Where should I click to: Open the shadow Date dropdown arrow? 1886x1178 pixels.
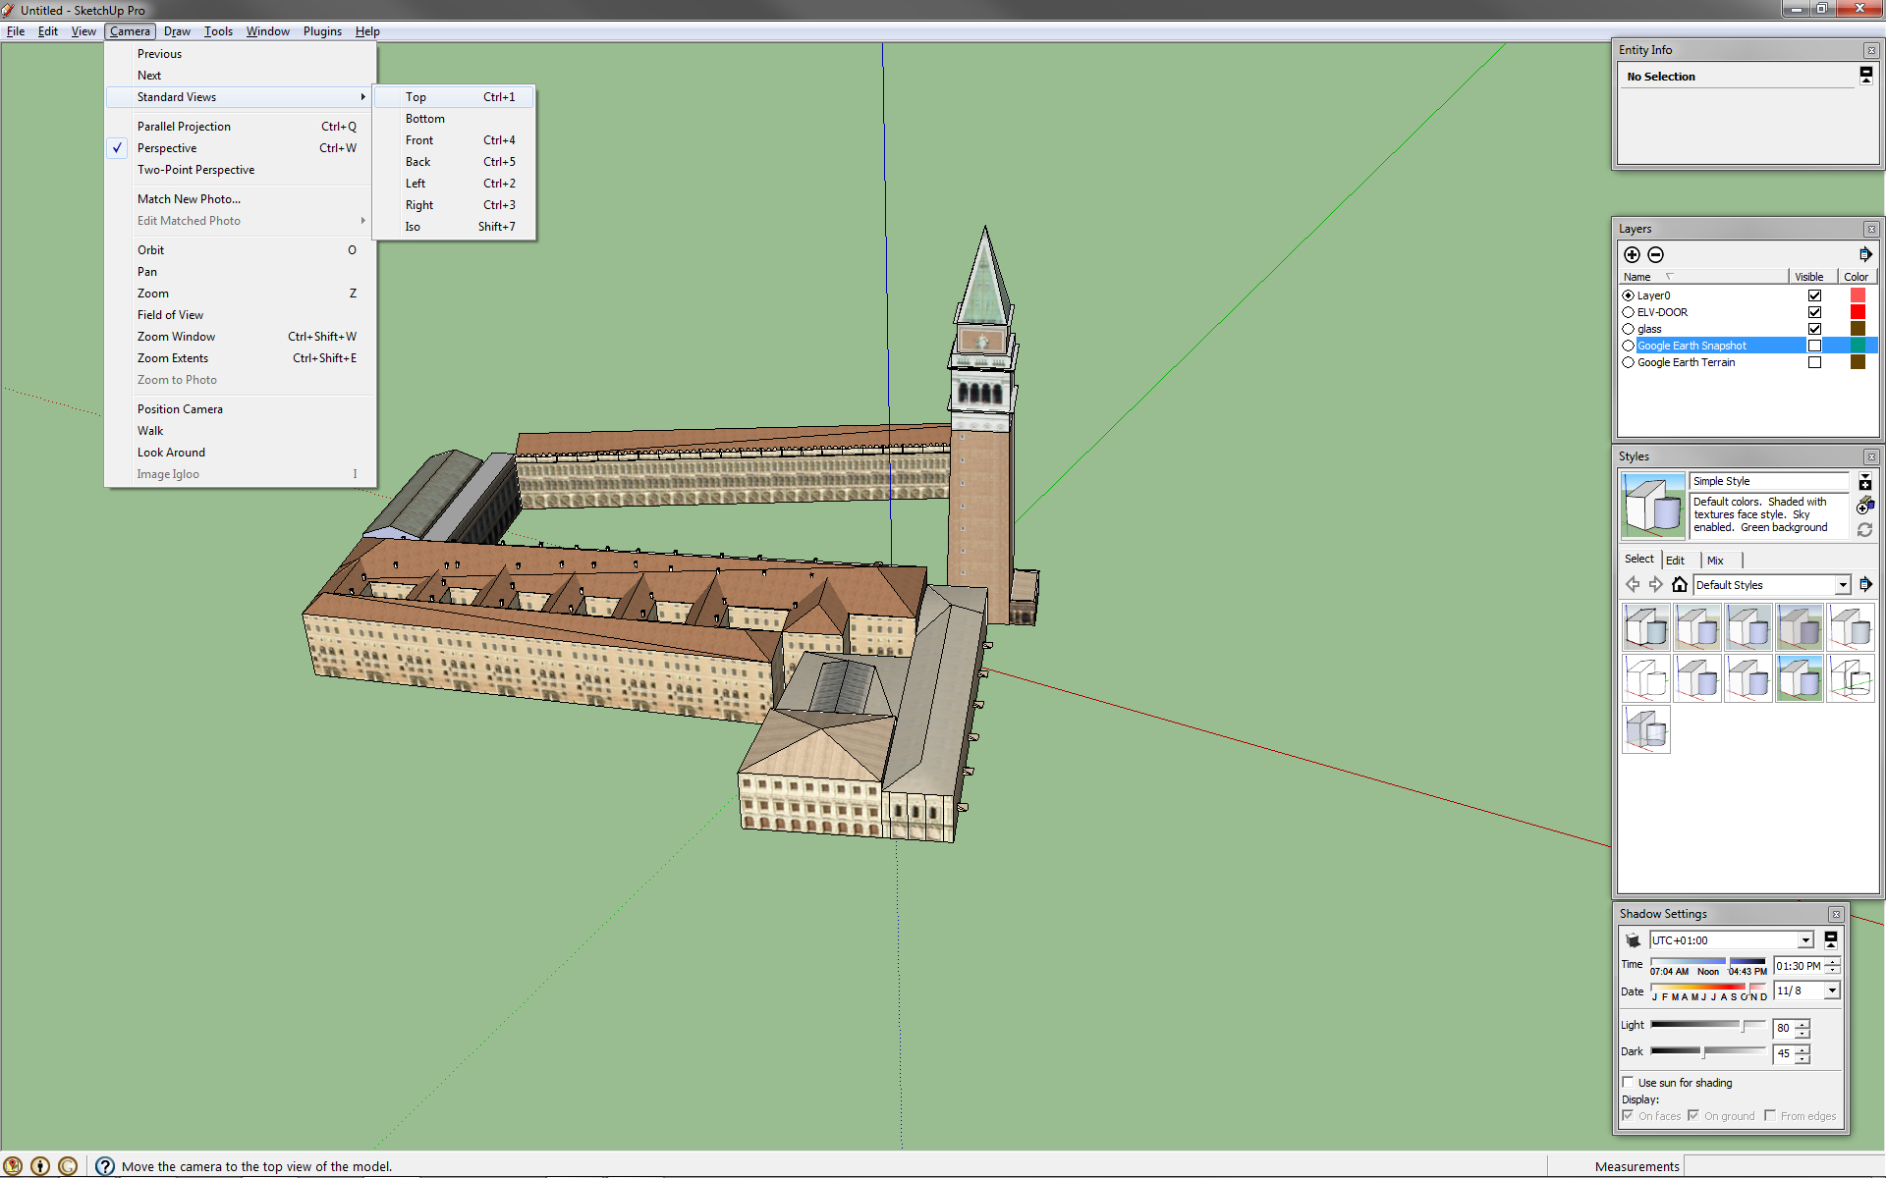pos(1831,991)
